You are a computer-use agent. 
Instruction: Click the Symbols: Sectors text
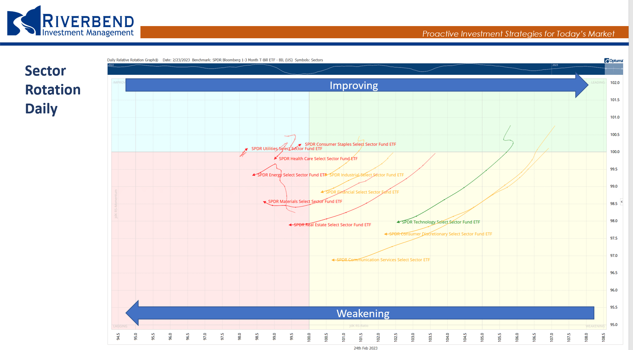point(309,60)
